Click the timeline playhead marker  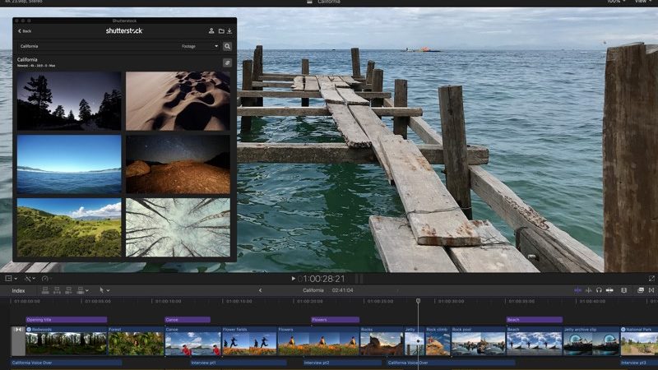click(x=418, y=301)
